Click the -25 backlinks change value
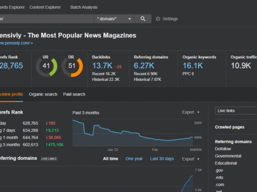 point(118,67)
